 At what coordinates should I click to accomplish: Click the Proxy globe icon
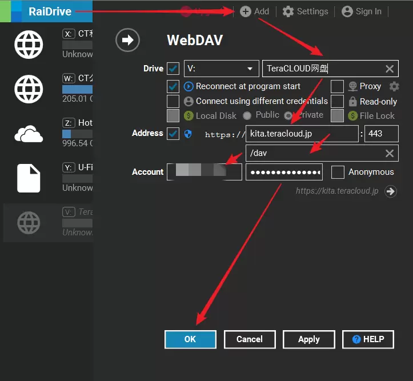tap(352, 86)
